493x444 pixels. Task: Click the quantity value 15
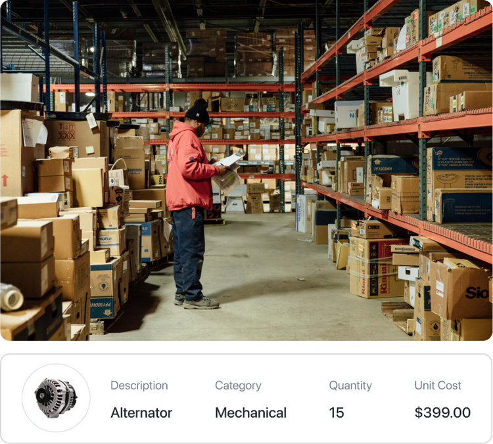337,413
